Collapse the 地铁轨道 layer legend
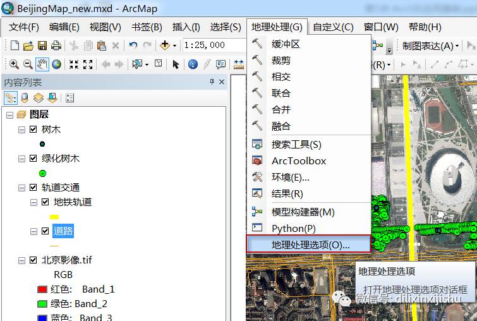 click(33, 203)
